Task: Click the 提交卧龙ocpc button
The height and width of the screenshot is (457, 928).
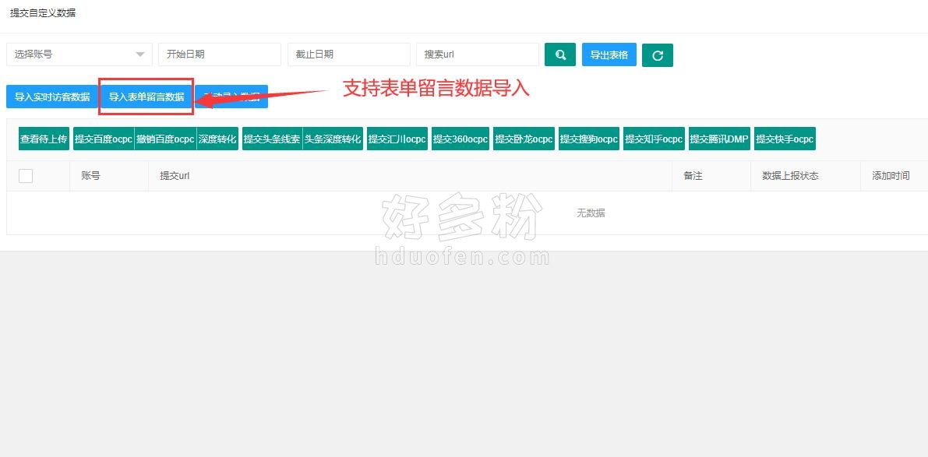Action: [524, 139]
